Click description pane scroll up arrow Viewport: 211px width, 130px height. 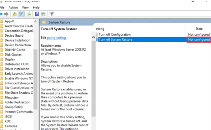click(94, 37)
